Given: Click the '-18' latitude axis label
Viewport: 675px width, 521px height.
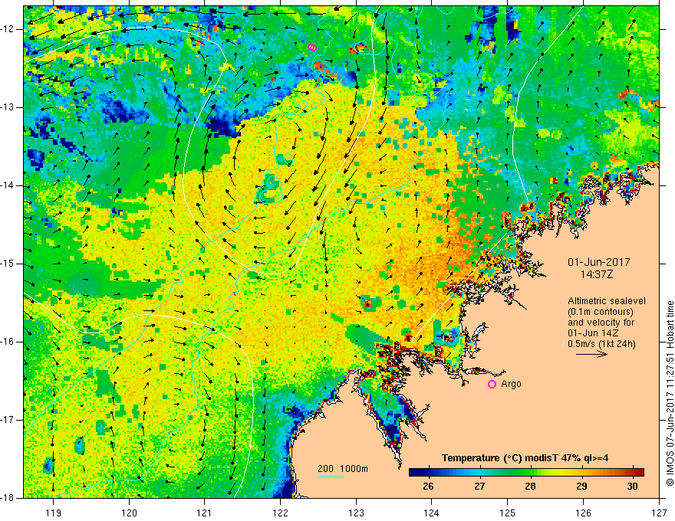Looking at the screenshot, I should tap(8, 498).
